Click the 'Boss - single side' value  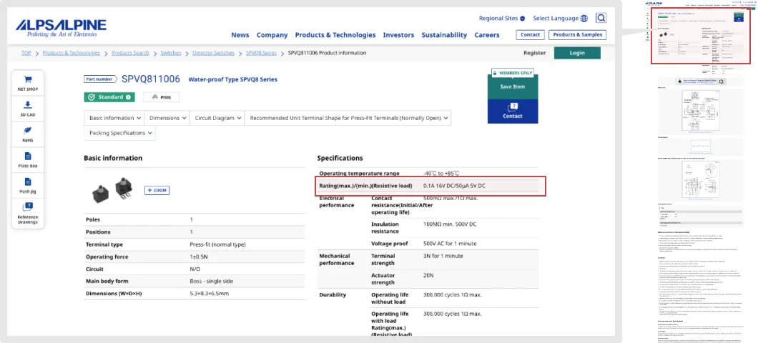tap(212, 281)
